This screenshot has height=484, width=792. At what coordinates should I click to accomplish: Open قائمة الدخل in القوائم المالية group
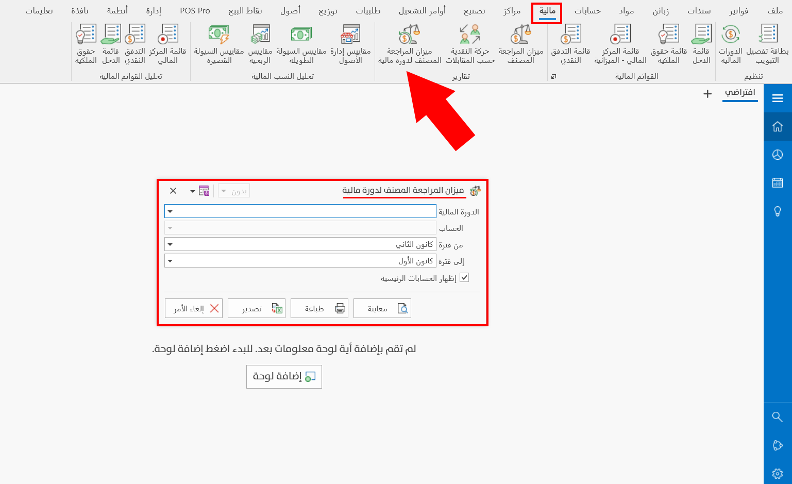click(x=701, y=45)
